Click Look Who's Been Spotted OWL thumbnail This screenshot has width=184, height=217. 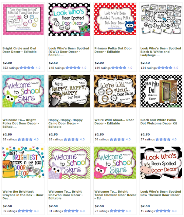[x=69, y=20]
